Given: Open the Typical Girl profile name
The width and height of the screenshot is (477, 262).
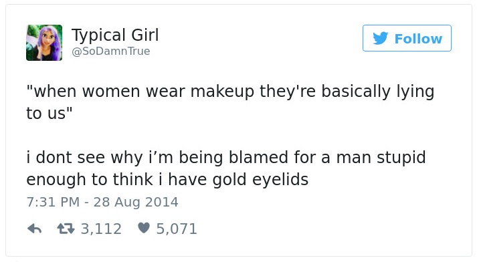Looking at the screenshot, I should tap(115, 35).
